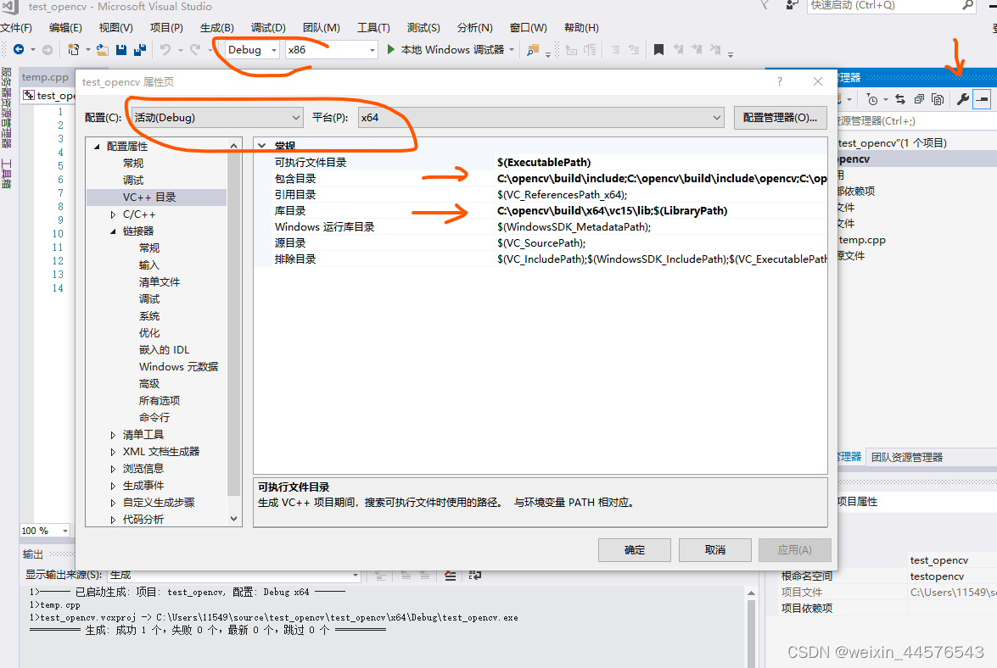This screenshot has width=997, height=668.
Task: Select temp.cpp in Solution Explorer
Action: pyautogui.click(x=861, y=240)
